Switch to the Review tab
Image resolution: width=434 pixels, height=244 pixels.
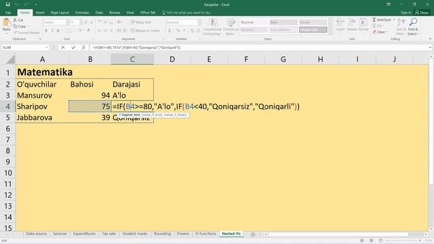(x=115, y=13)
